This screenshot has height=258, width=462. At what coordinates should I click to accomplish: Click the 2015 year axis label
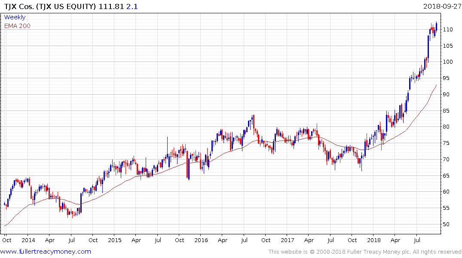click(x=115, y=240)
